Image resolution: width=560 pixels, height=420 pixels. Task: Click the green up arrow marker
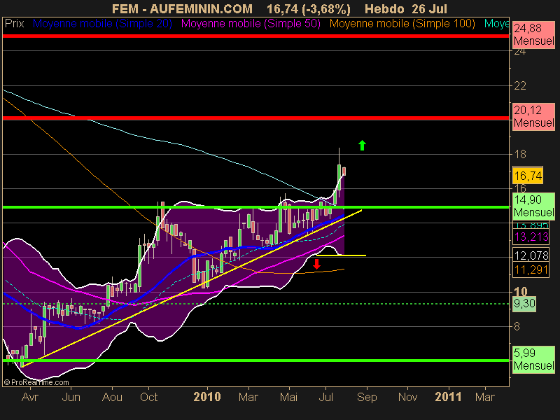[x=362, y=145]
